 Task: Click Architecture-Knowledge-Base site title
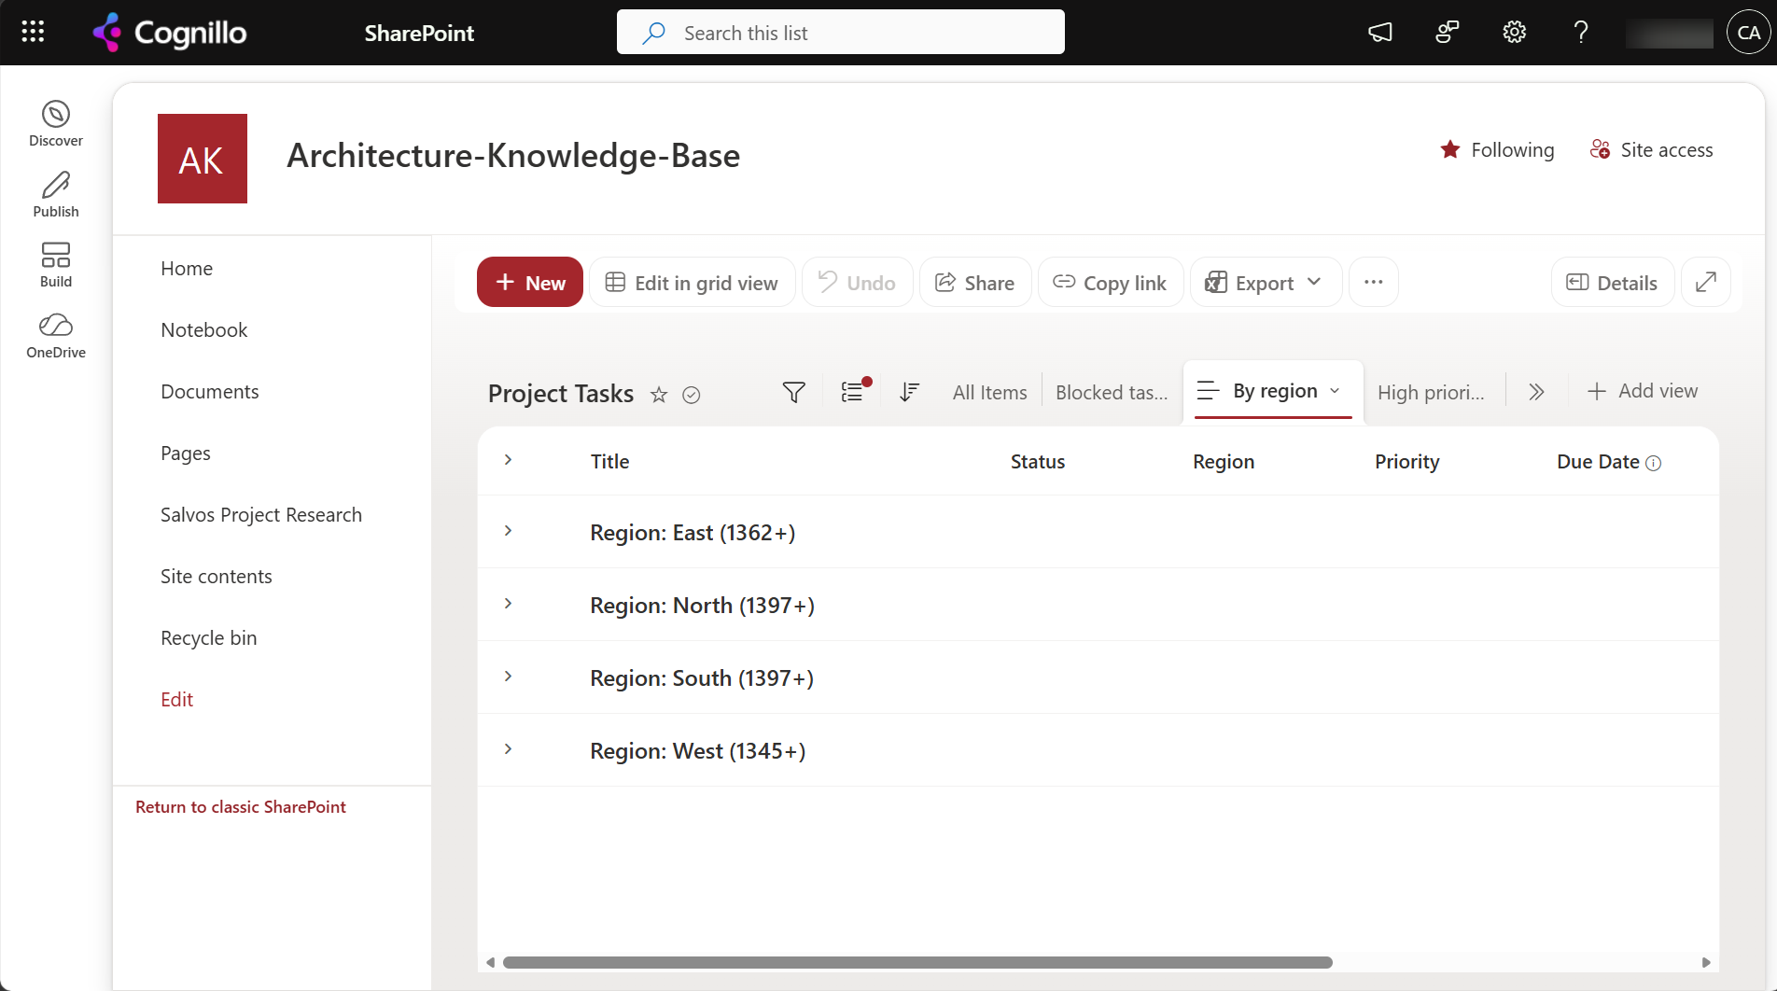click(x=513, y=156)
